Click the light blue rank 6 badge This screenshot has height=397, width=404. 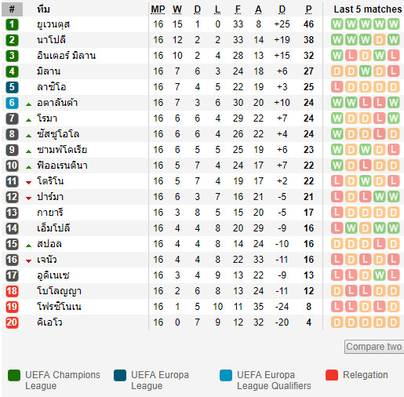[12, 103]
